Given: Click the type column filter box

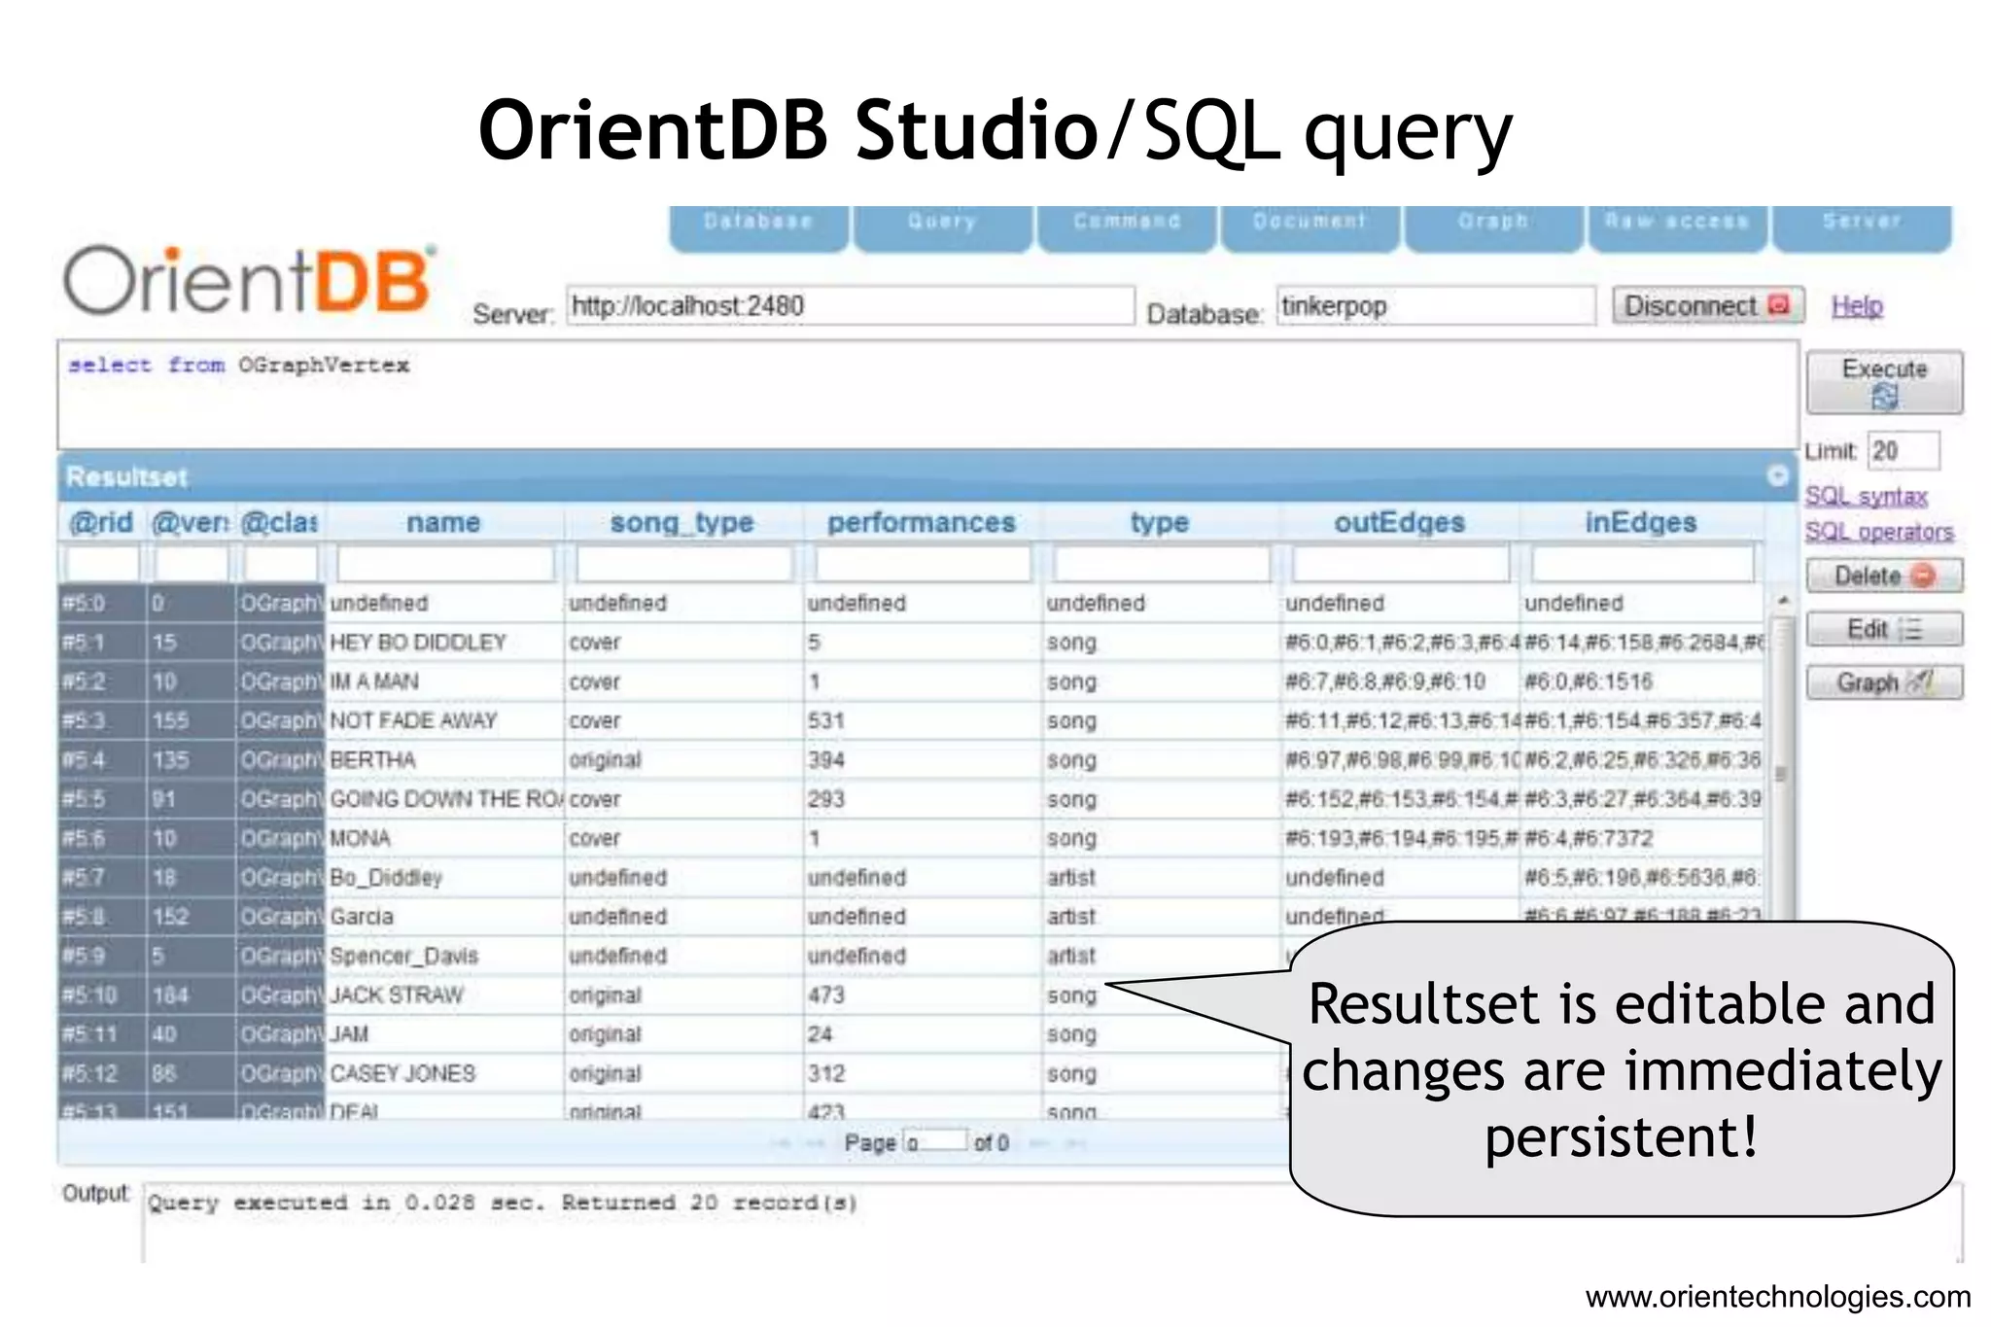Looking at the screenshot, I should 1162,563.
